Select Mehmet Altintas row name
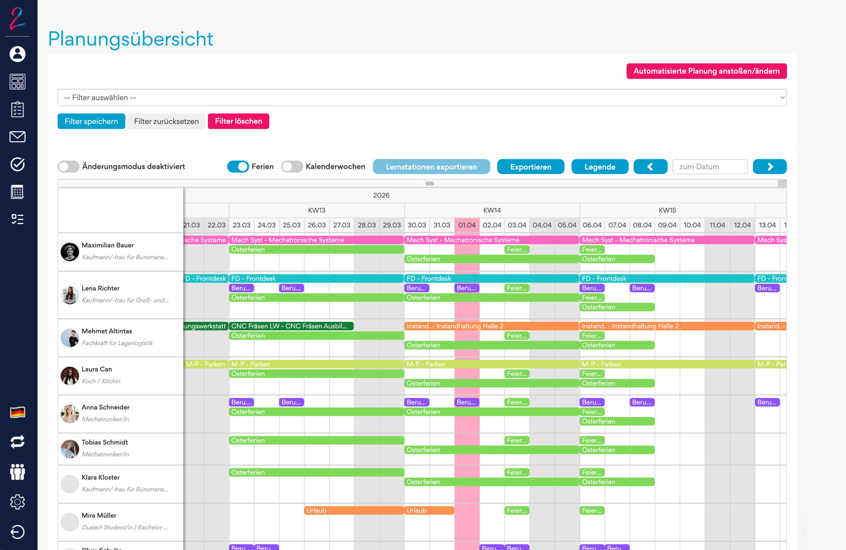Image resolution: width=846 pixels, height=550 pixels. coord(107,331)
